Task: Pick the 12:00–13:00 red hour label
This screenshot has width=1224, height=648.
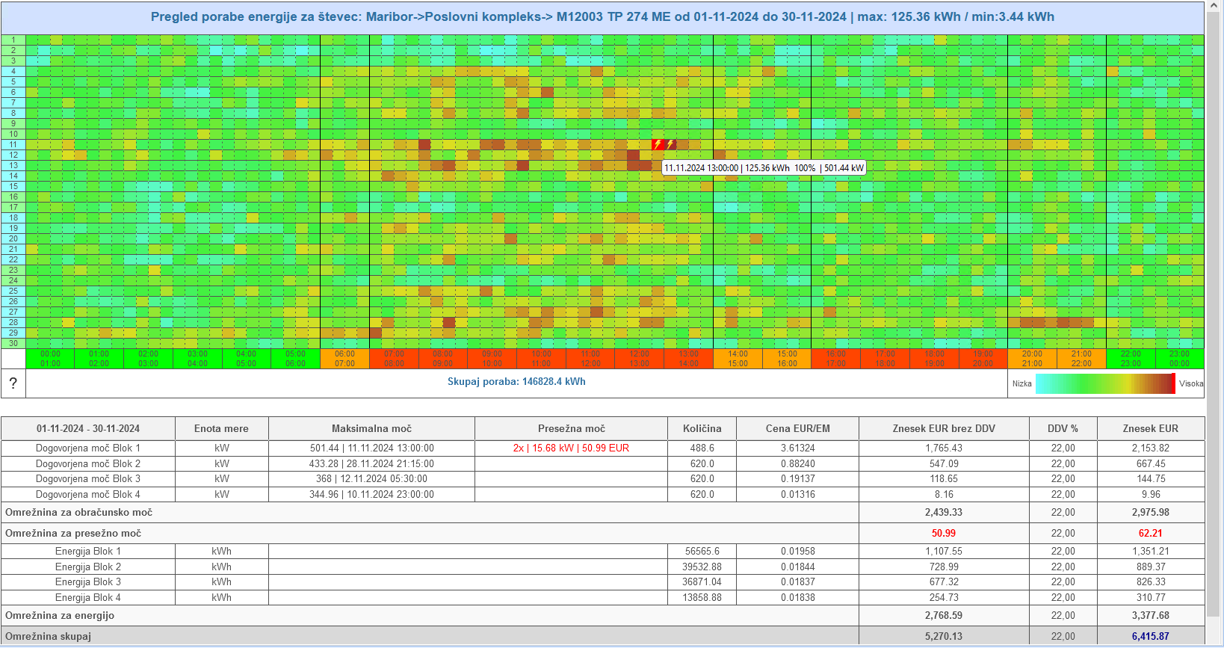Action: (639, 359)
